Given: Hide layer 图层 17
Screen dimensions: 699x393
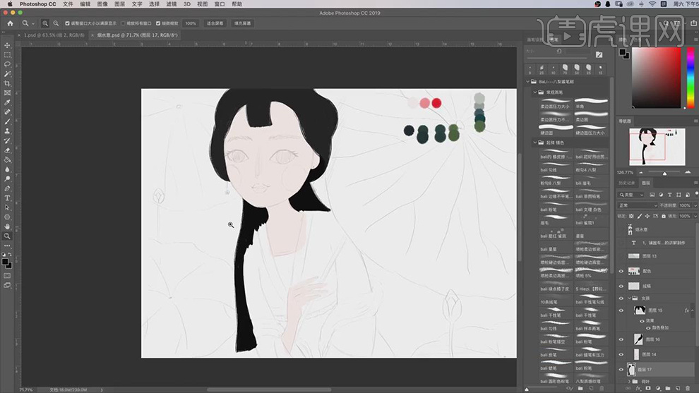Looking at the screenshot, I should point(621,370).
